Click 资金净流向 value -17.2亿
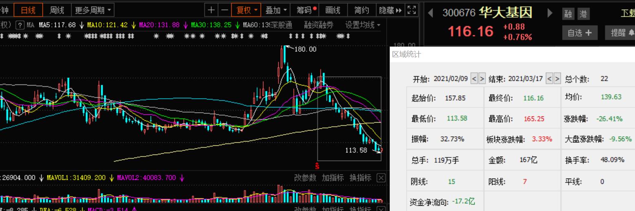 tap(464, 201)
